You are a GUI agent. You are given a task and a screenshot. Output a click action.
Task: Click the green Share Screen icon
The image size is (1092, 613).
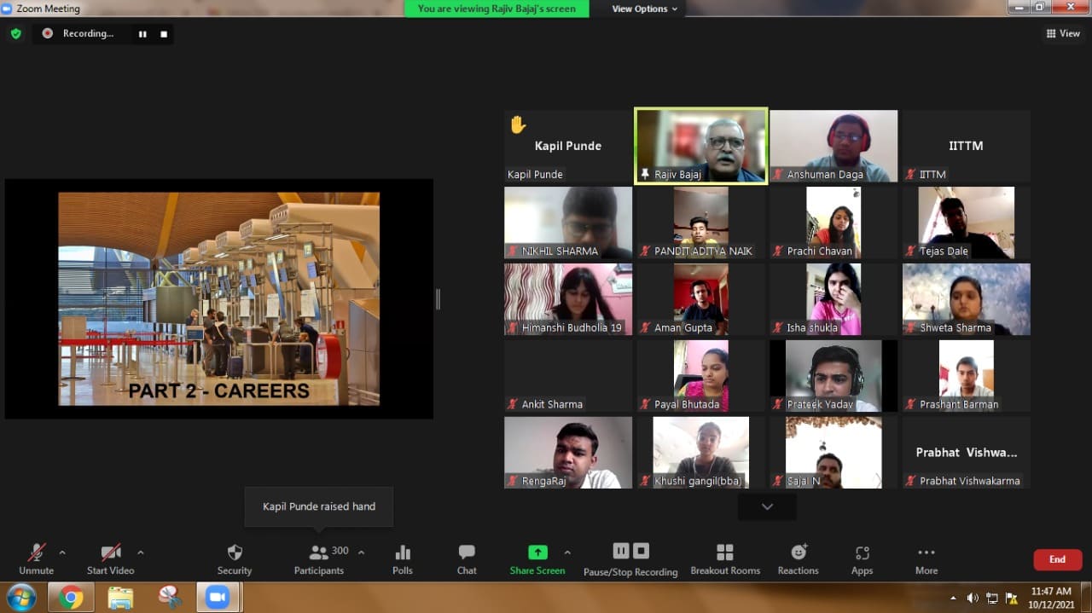pyautogui.click(x=537, y=552)
